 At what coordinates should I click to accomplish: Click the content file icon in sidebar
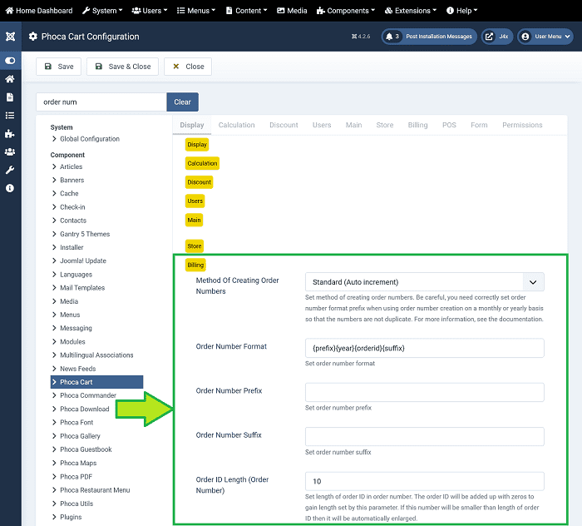(10, 97)
